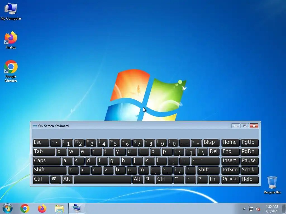
Task: Click the context menu key on keyboard
Action: [x=149, y=179]
